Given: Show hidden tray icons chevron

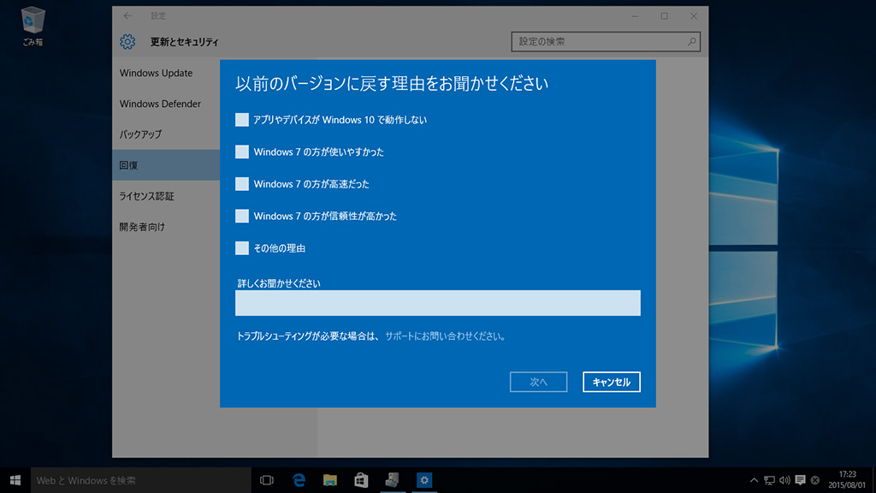Looking at the screenshot, I should (754, 480).
